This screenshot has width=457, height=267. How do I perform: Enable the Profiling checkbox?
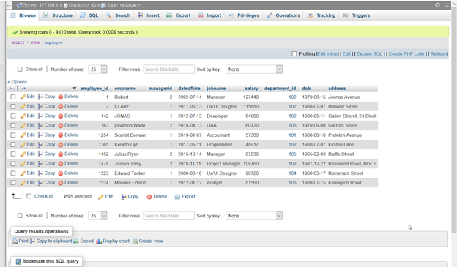coord(294,54)
